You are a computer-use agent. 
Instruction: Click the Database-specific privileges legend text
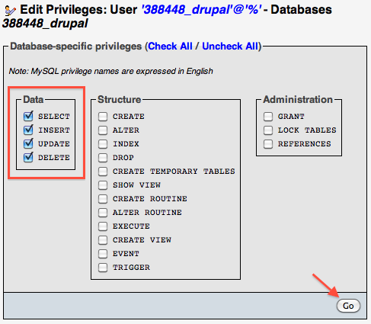click(x=75, y=47)
